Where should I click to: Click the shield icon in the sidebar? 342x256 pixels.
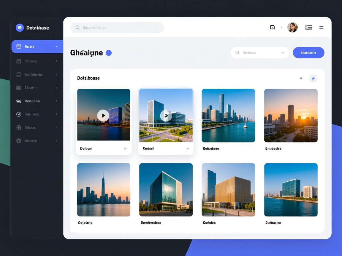click(x=19, y=141)
